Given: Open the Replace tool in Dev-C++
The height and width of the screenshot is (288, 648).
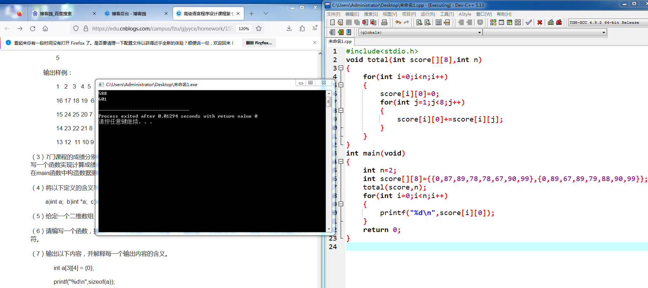Looking at the screenshot, I should (x=428, y=22).
